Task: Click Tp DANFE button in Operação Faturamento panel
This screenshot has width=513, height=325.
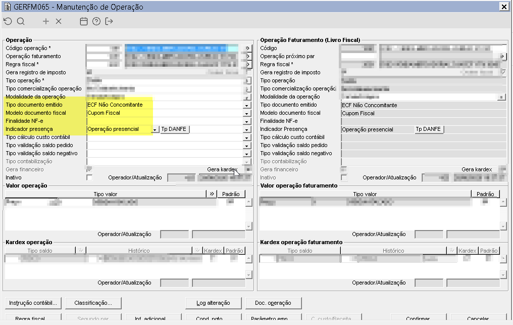Action: tap(429, 129)
